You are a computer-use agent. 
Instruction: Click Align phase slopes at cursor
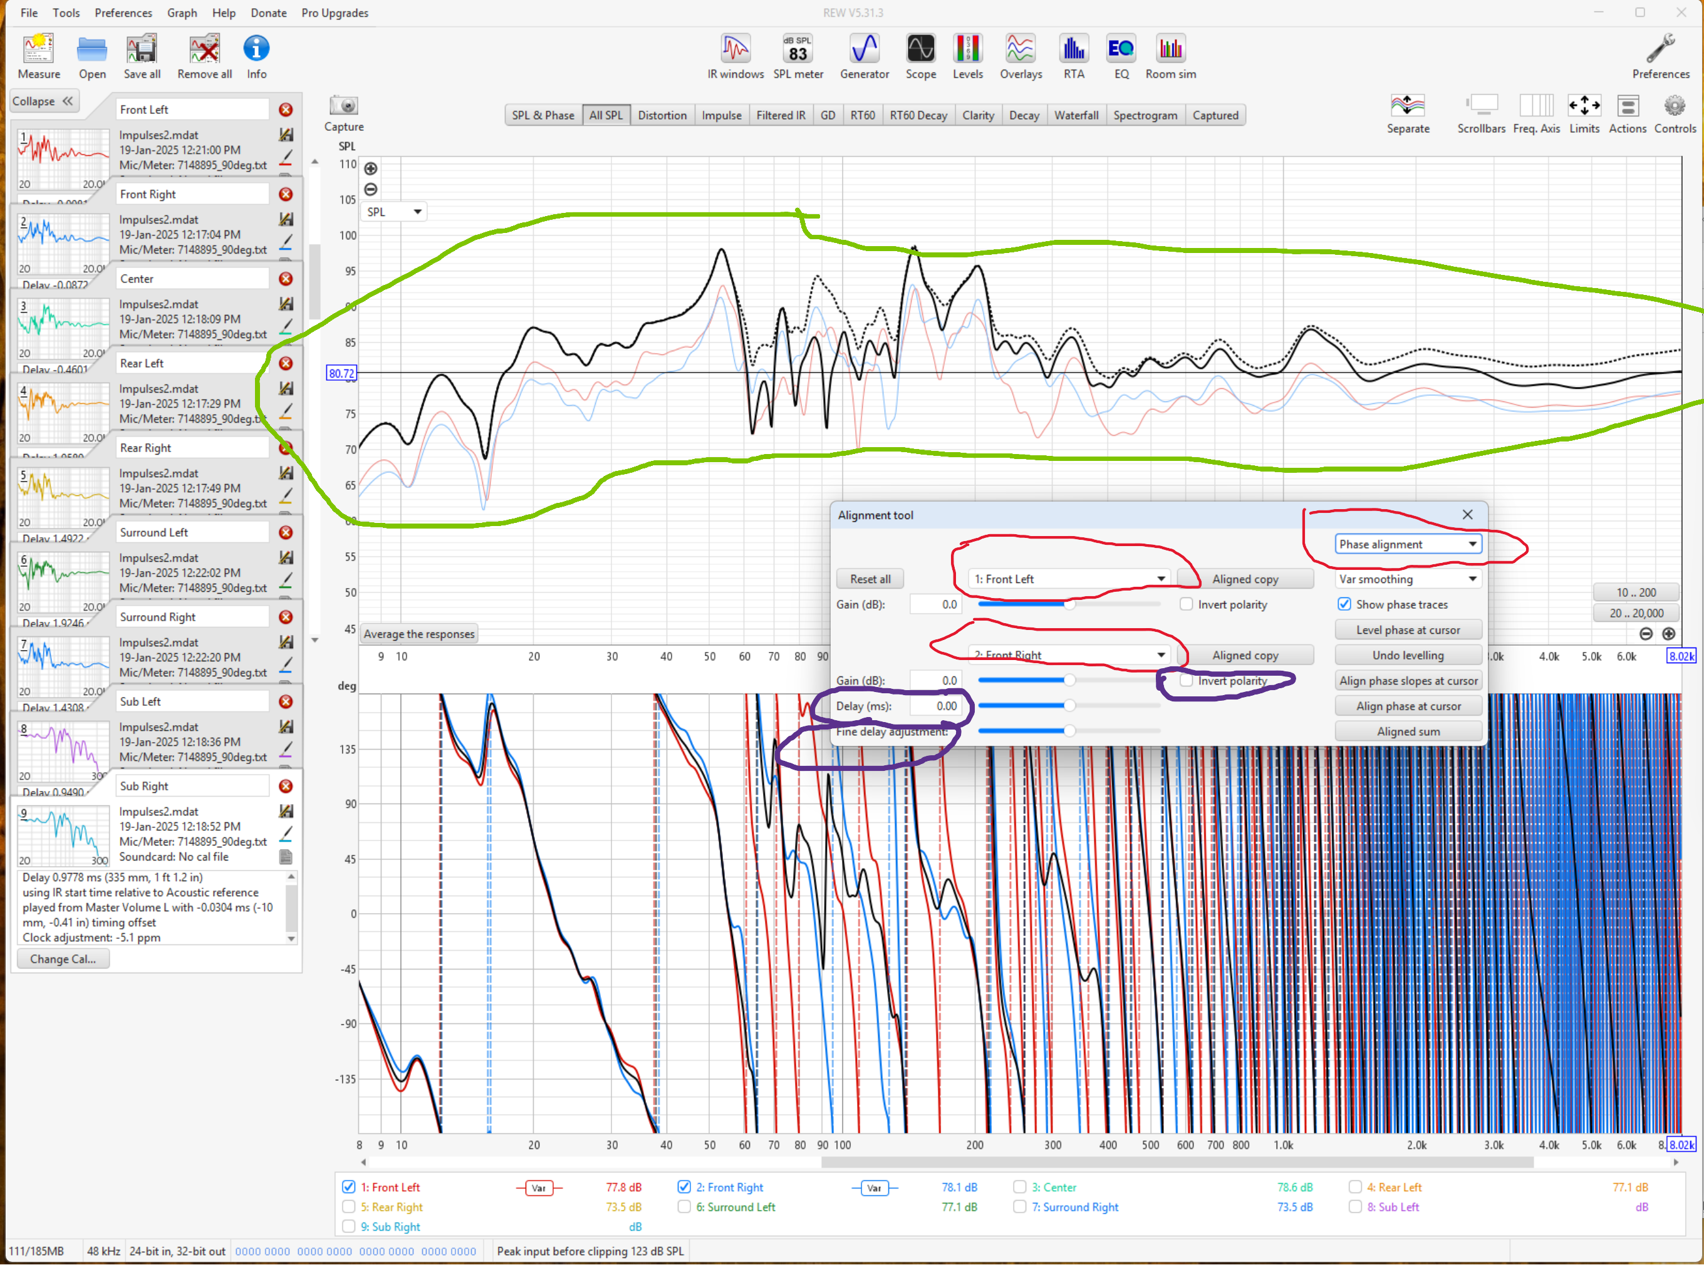pyautogui.click(x=1408, y=681)
